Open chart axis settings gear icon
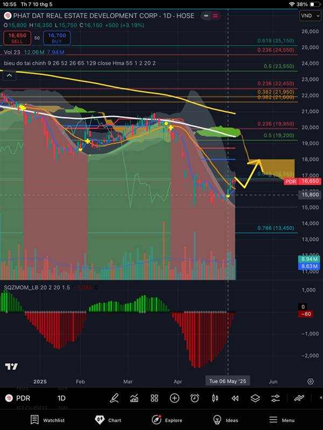The height and width of the screenshot is (430, 323). (x=311, y=382)
